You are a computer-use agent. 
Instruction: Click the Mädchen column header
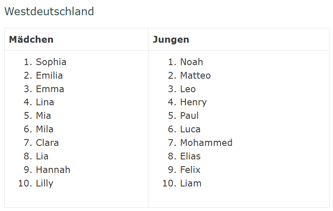(31, 40)
